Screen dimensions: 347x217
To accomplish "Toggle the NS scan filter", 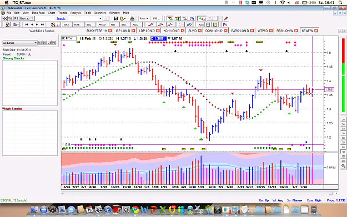I will pos(39,43).
